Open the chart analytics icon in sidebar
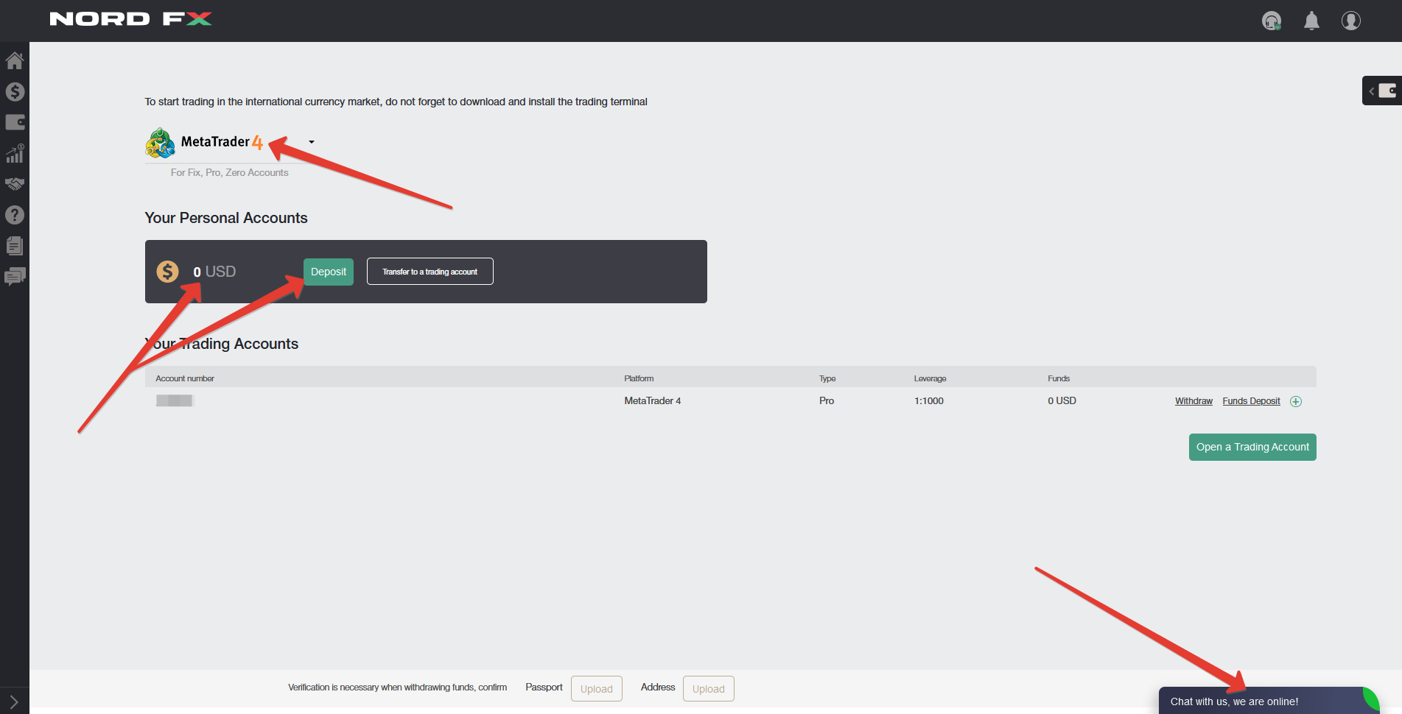This screenshot has width=1402, height=714. pos(15,153)
